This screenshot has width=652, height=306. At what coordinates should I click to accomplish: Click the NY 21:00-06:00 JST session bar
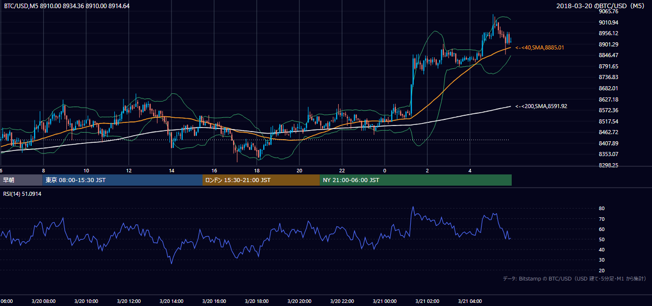point(416,180)
